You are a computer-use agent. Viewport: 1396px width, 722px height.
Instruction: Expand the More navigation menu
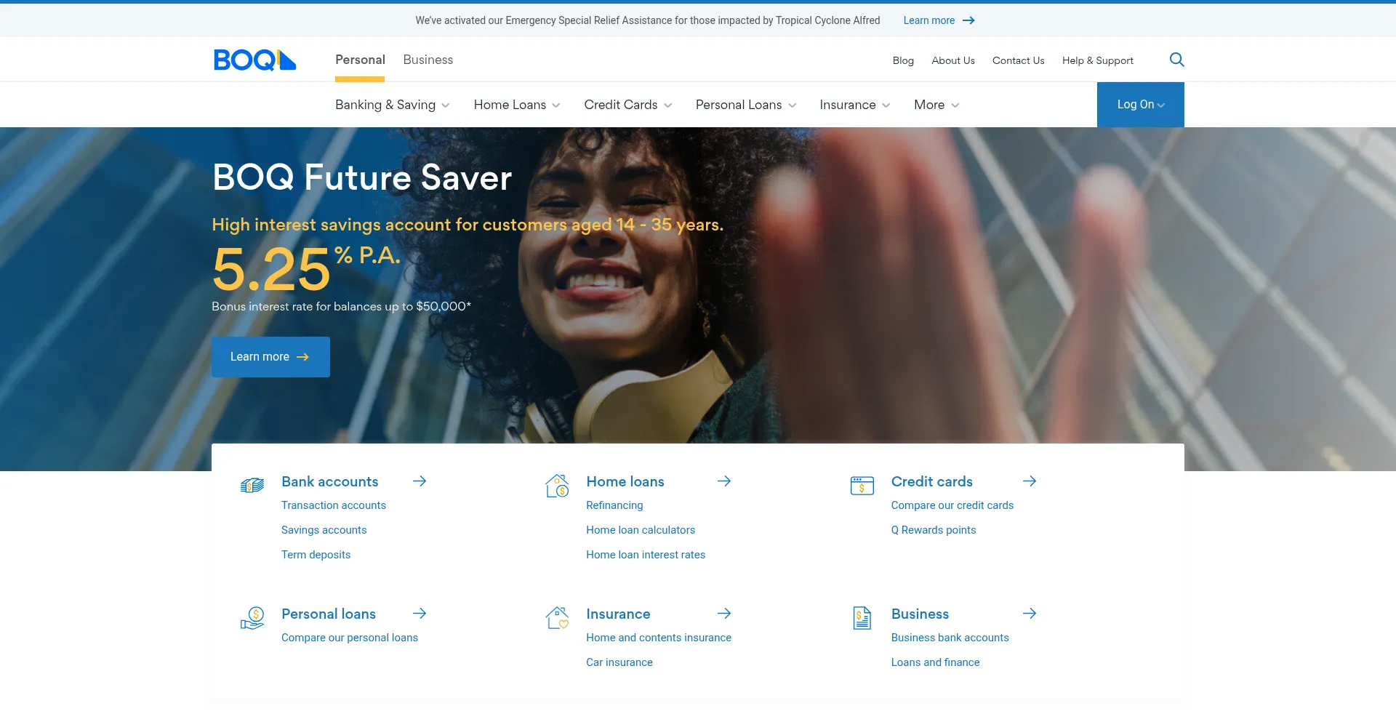936,105
